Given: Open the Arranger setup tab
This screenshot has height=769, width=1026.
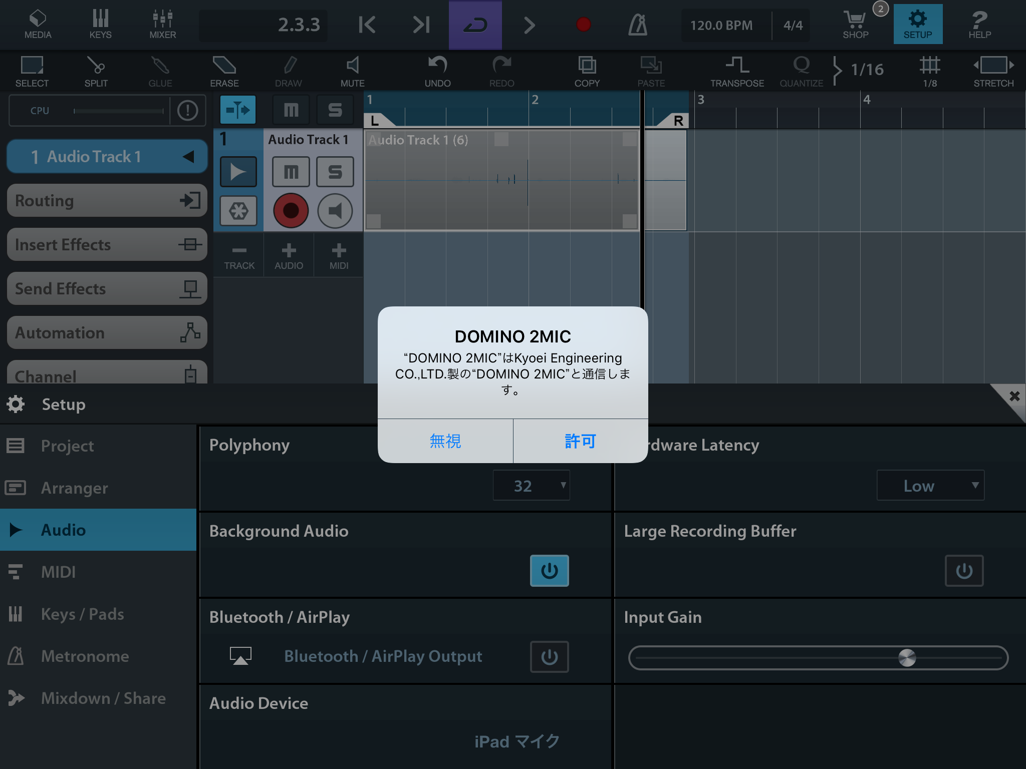Looking at the screenshot, I should coord(98,488).
